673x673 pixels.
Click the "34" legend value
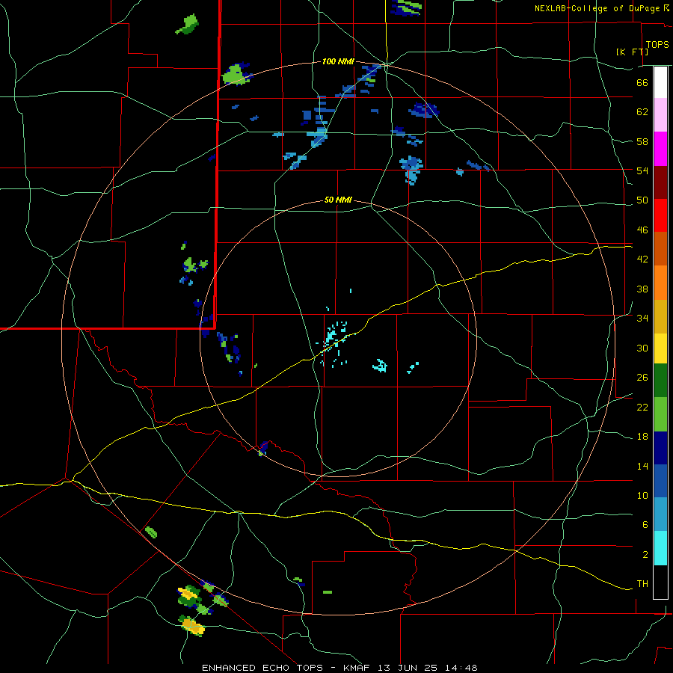coord(642,318)
